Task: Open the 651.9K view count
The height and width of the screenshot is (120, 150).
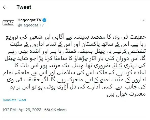Action: [50, 110]
